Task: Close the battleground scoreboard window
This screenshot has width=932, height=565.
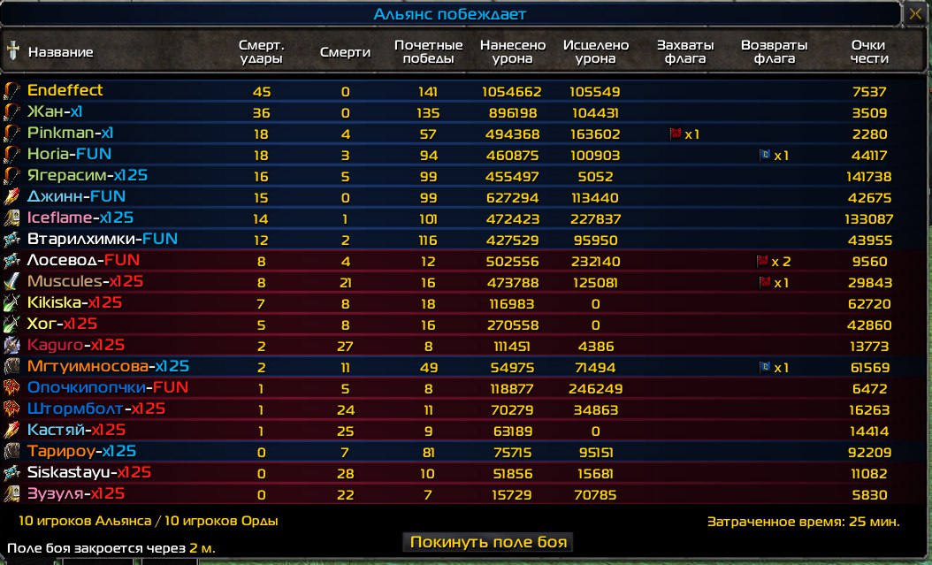Action: (914, 14)
